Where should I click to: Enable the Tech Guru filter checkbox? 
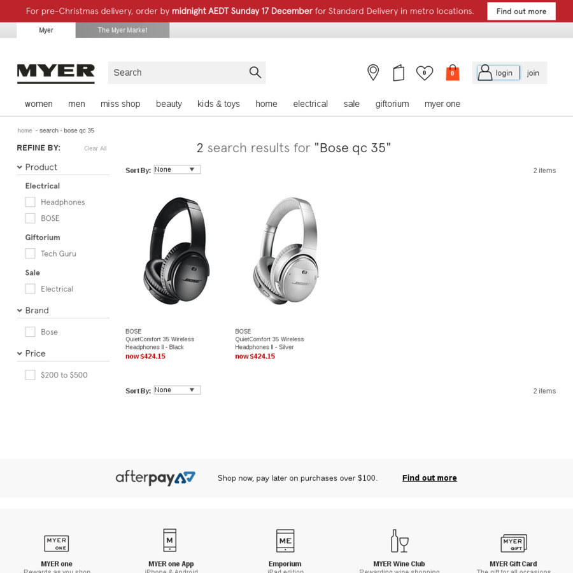(30, 253)
